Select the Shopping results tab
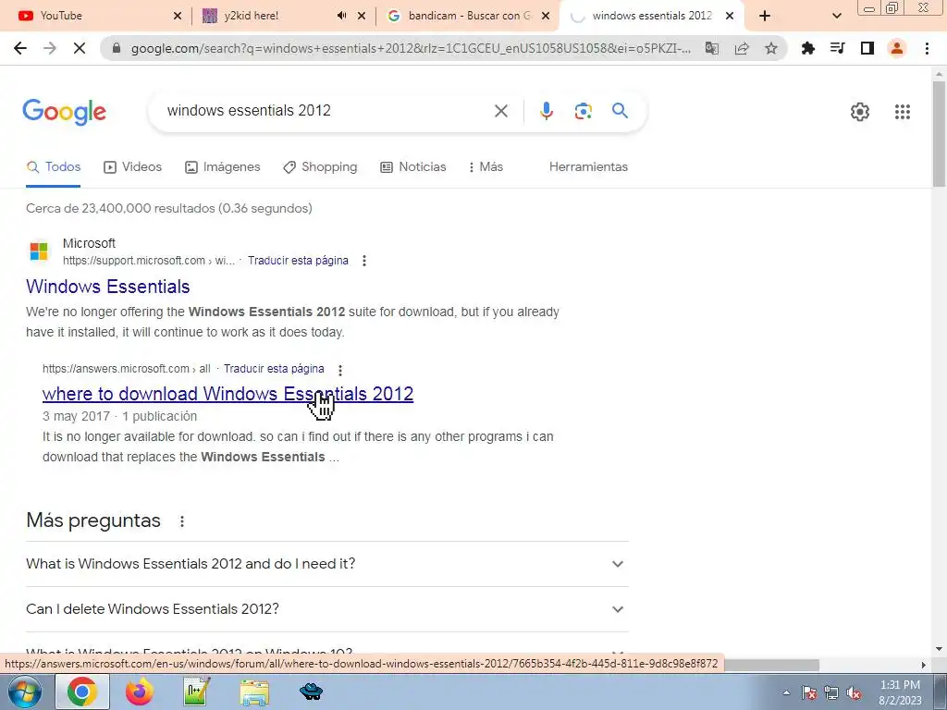Viewport: 947px width, 710px height. tap(320, 167)
